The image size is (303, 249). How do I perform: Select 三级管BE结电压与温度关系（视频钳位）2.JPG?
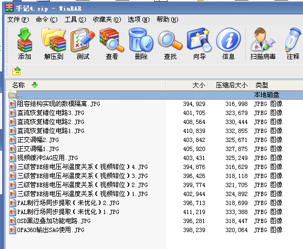[83, 185]
